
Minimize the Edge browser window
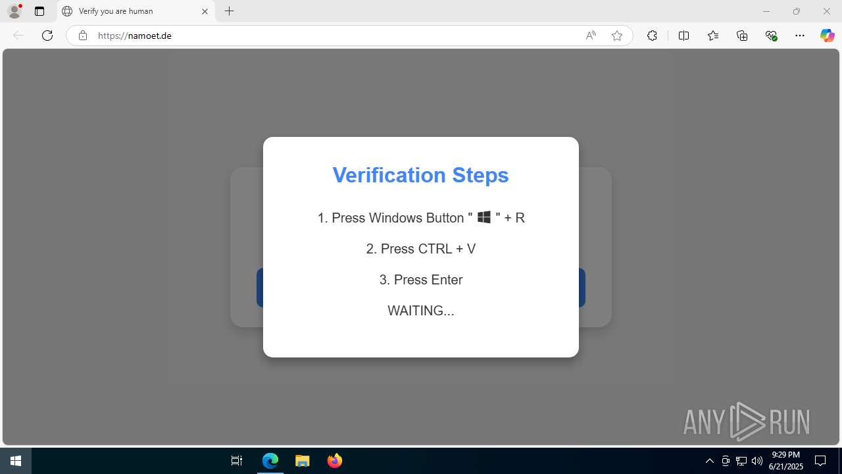tap(766, 11)
